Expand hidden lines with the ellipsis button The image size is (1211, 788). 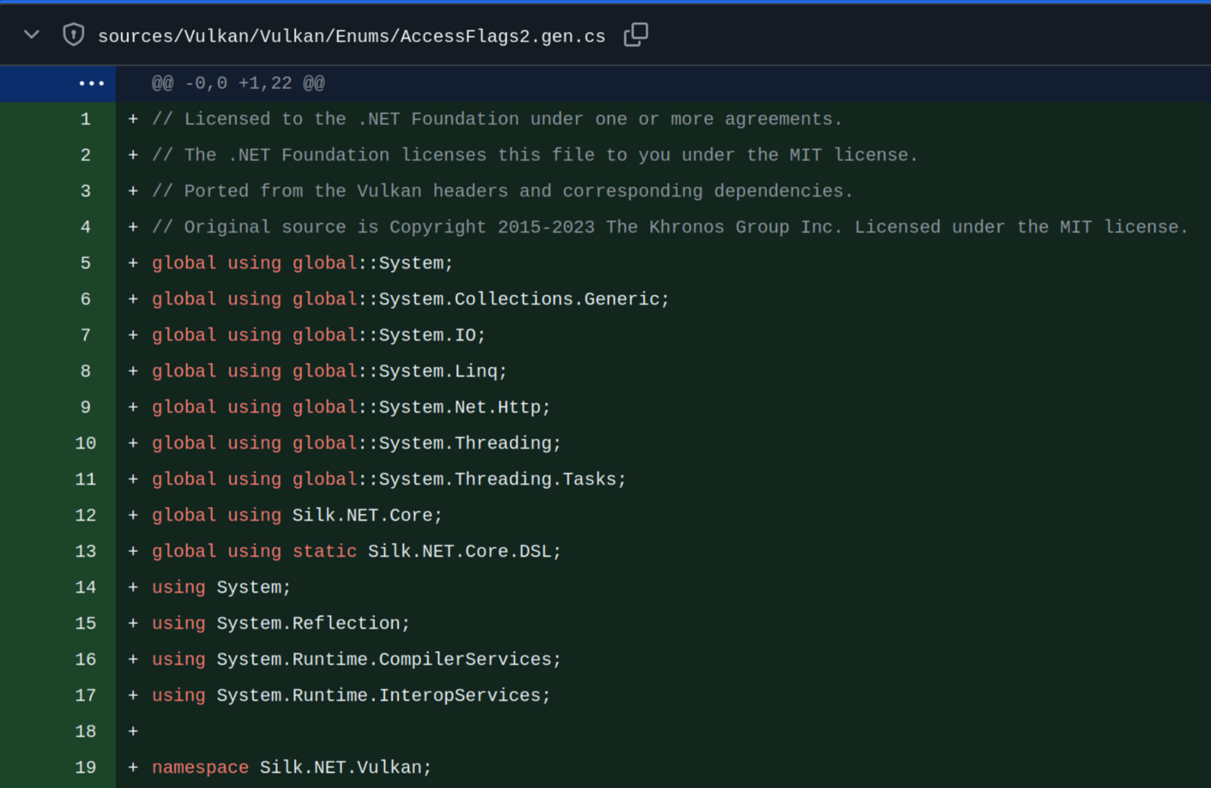coord(91,83)
